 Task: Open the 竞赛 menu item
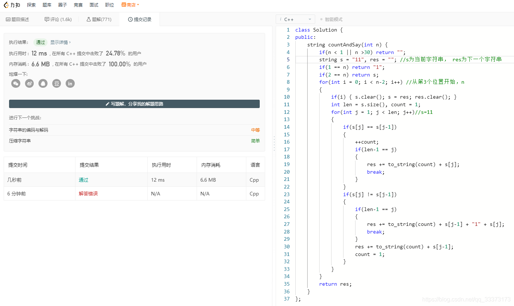click(x=78, y=5)
